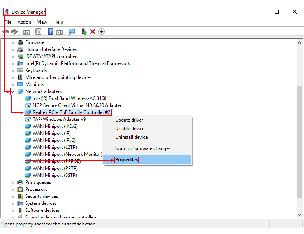The image size is (304, 234).
Task: Choose Update driver in the context menu
Action: 129,120
